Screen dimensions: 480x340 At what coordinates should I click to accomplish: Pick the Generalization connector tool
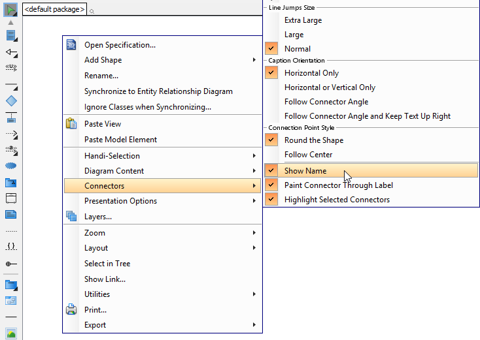tap(11, 53)
